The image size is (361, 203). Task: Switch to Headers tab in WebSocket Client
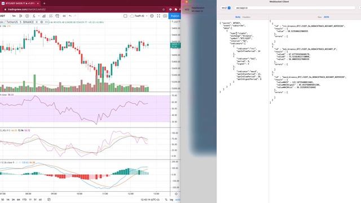tap(246, 17)
